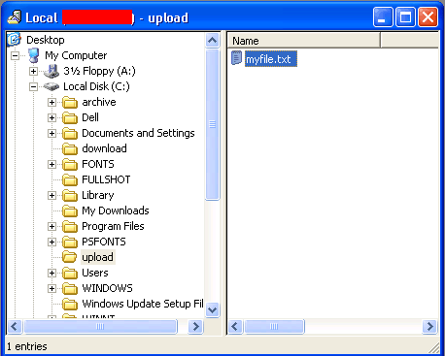Click the PSFONTS folder icon
The image size is (445, 356).
(x=70, y=242)
